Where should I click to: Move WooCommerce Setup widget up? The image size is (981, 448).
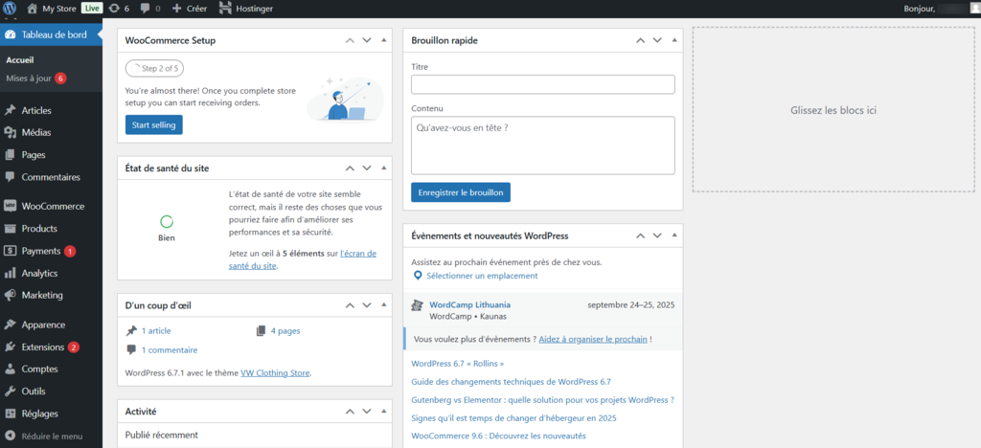click(351, 40)
